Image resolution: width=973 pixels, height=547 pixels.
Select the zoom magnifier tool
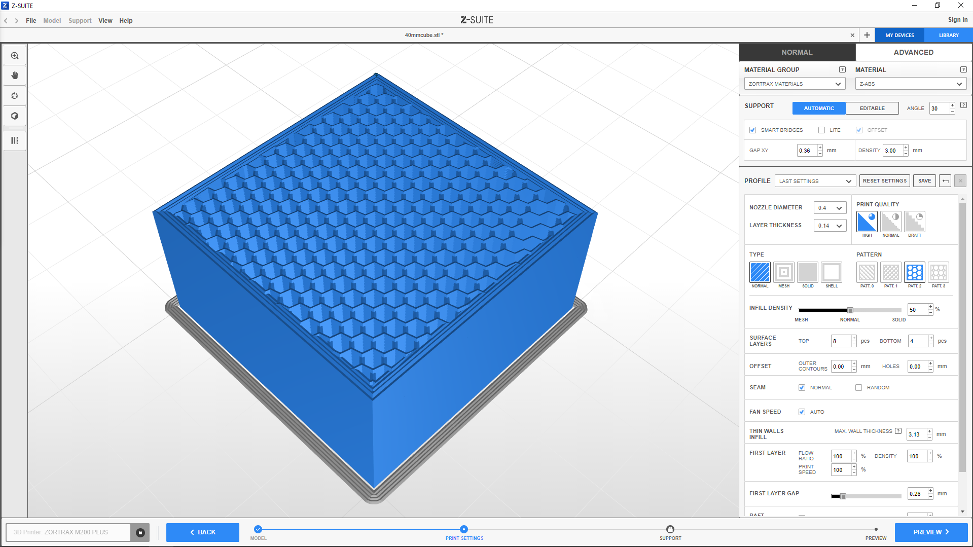point(15,56)
